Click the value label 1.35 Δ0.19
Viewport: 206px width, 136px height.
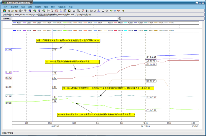[x=151, y=61]
